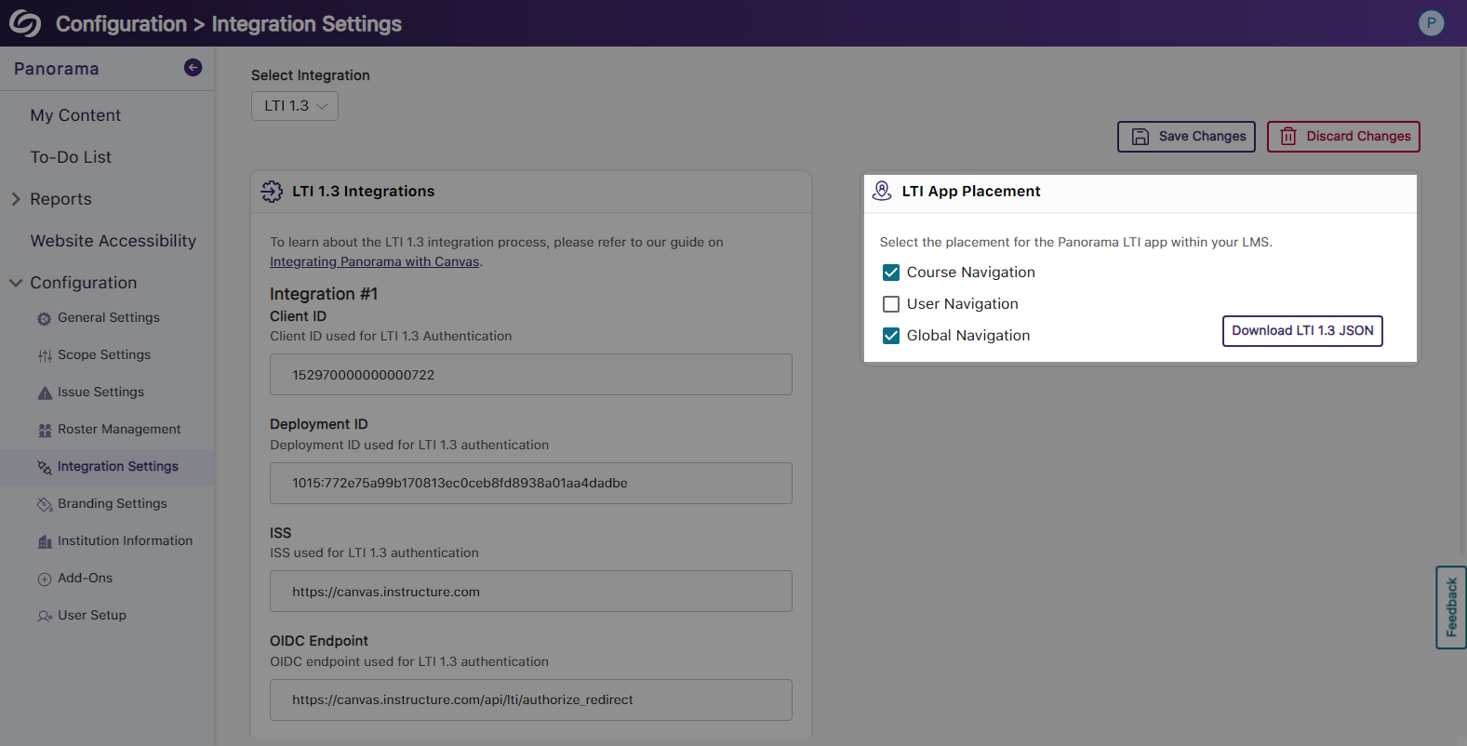The height and width of the screenshot is (746, 1467).
Task: Click Save Changes button
Action: [1186, 137]
